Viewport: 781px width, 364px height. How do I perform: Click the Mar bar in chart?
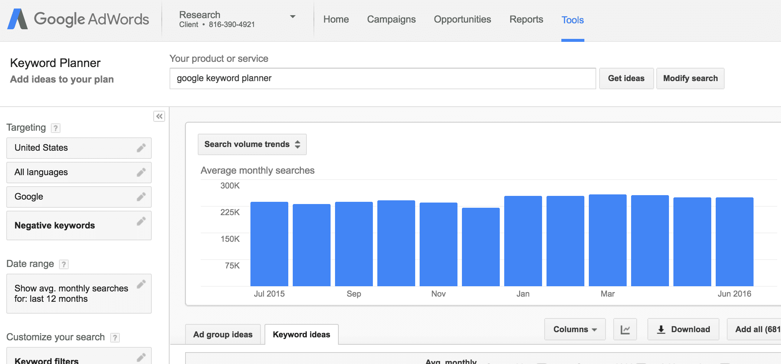607,241
